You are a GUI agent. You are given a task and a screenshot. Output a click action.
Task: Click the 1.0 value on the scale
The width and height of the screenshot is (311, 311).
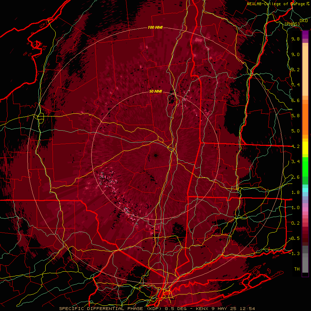(295, 208)
